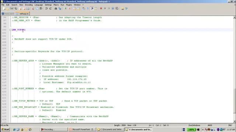
Task: Toggle the indent guide toolbar button
Action: (x=92, y=8)
